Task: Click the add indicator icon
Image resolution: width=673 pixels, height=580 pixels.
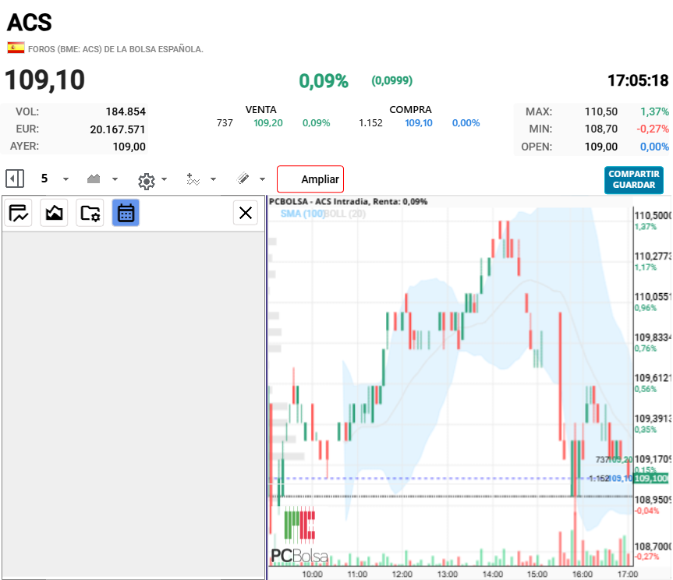Action: point(193,179)
